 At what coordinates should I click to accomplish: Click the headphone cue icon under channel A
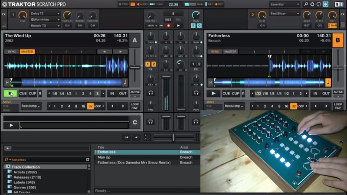click(151, 92)
